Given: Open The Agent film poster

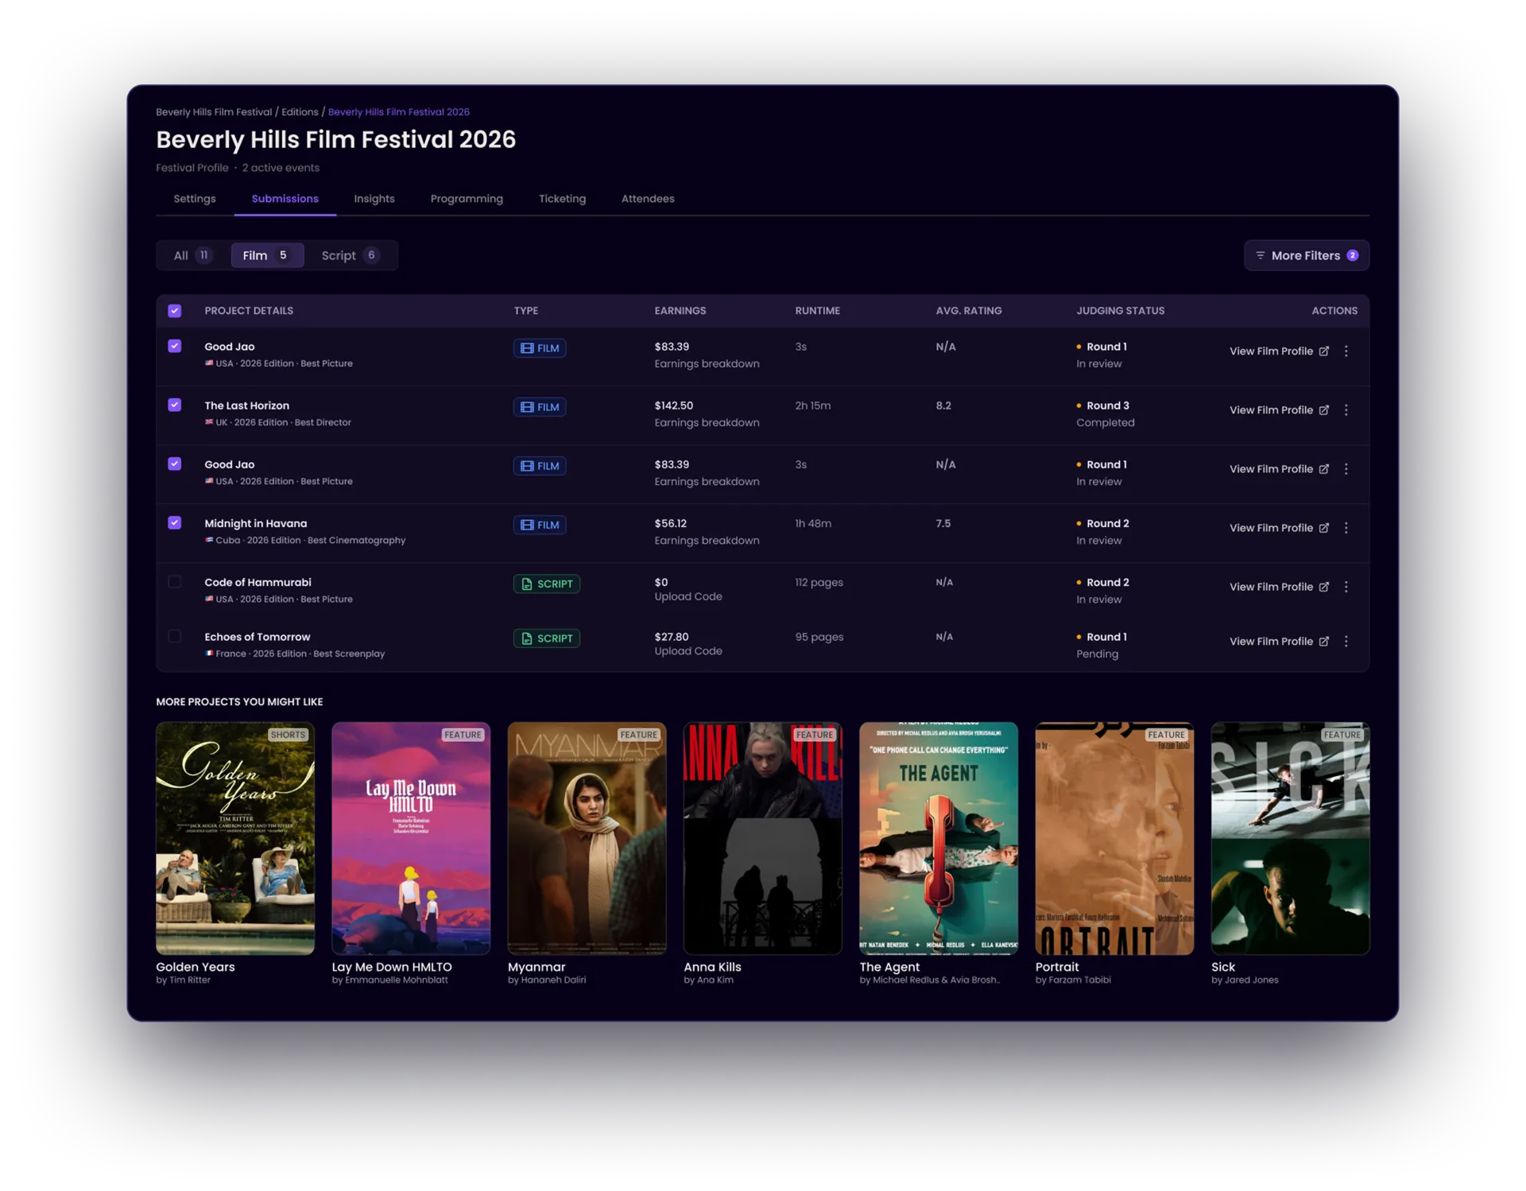Looking at the screenshot, I should click(939, 838).
